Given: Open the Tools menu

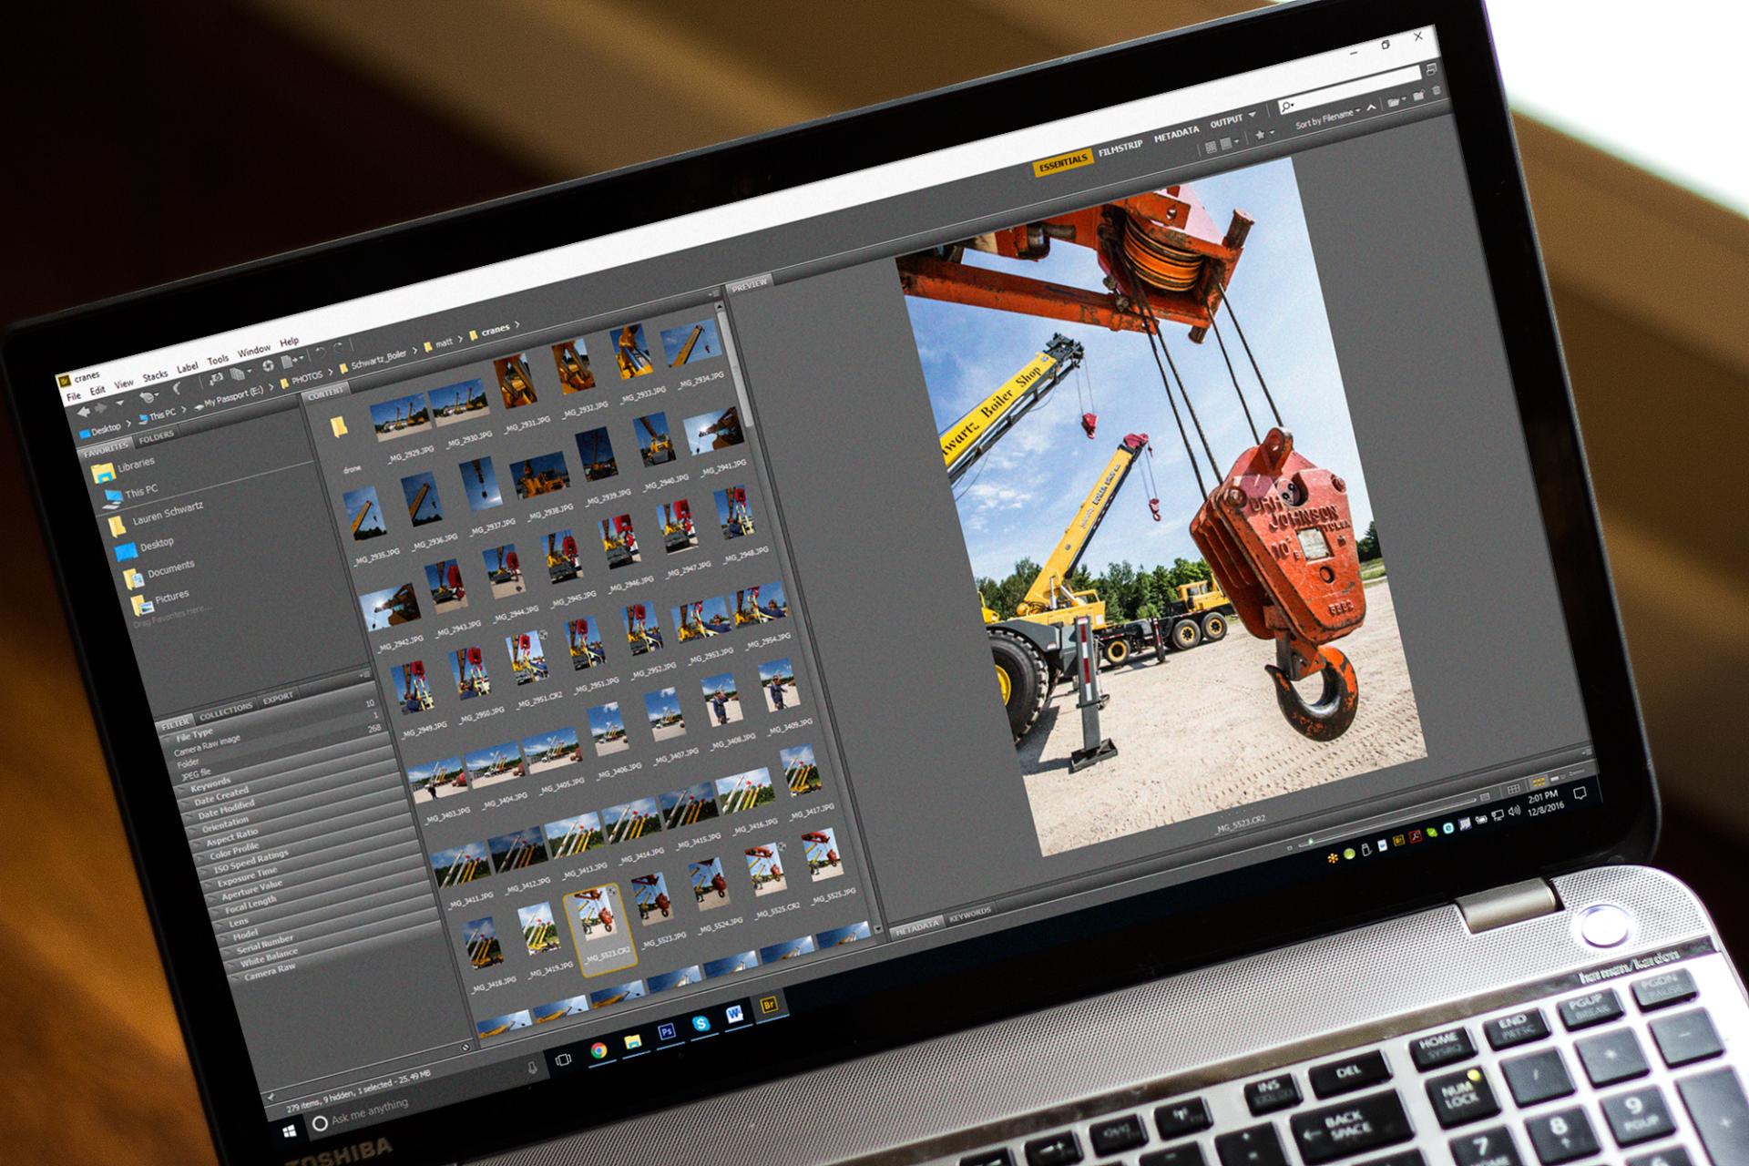Looking at the screenshot, I should 218,360.
